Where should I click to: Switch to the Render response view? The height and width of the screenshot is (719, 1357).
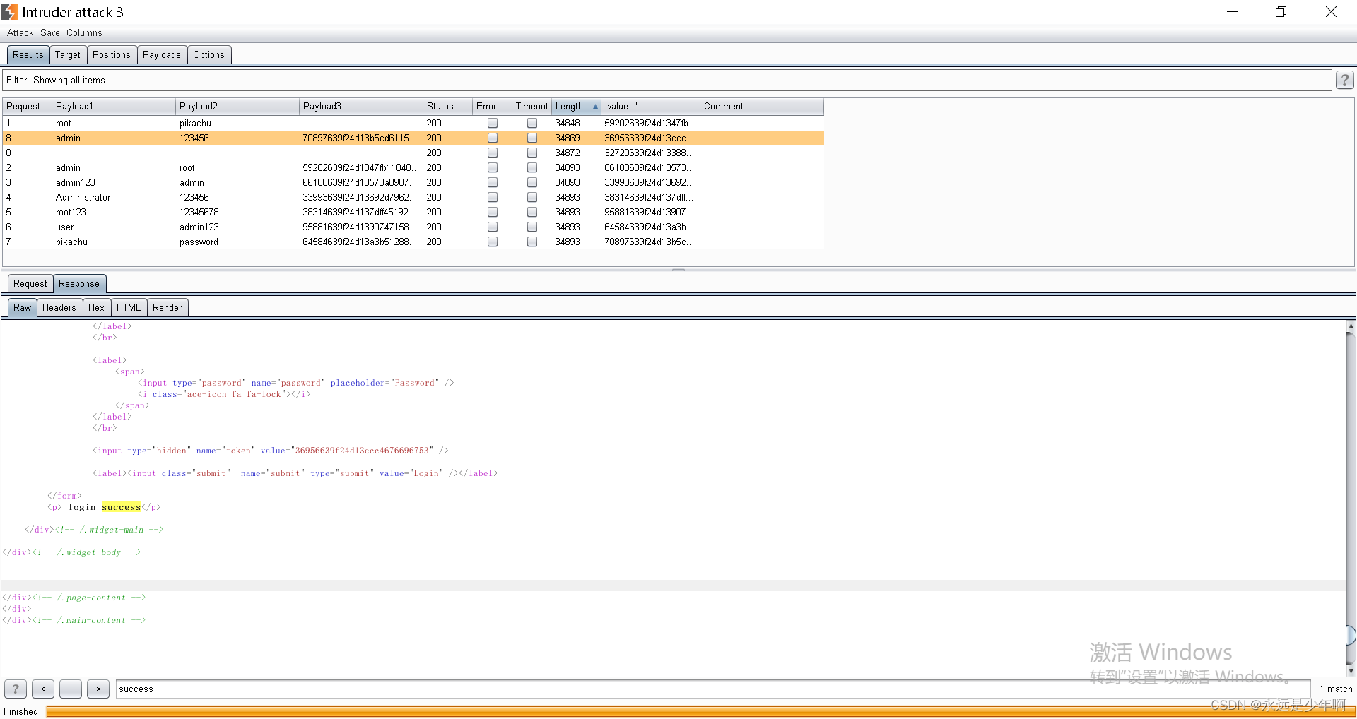[x=167, y=308]
